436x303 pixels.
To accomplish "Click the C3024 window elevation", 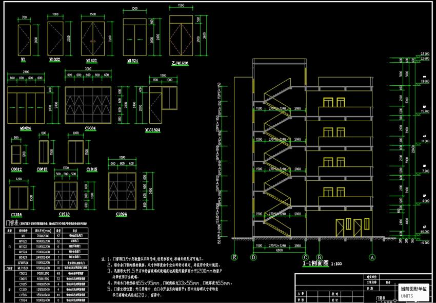I will [x=88, y=105].
